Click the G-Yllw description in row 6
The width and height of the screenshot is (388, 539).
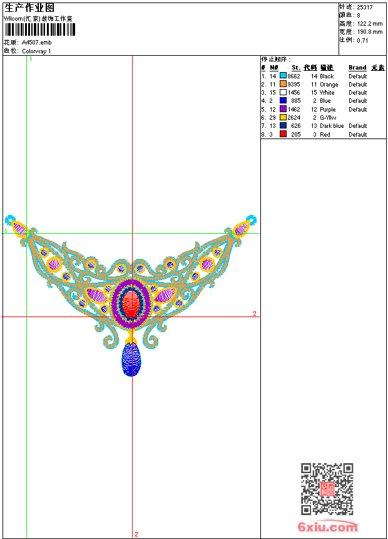tap(328, 118)
